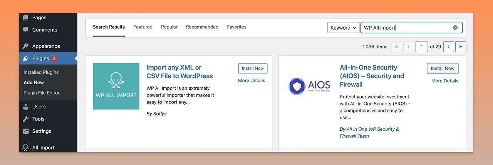Switch to the Popular tab

click(169, 27)
